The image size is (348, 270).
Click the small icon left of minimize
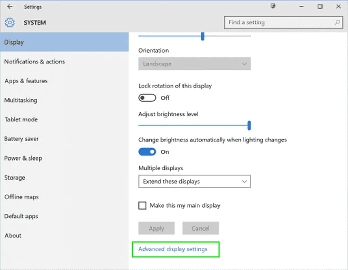pyautogui.click(x=273, y=6)
